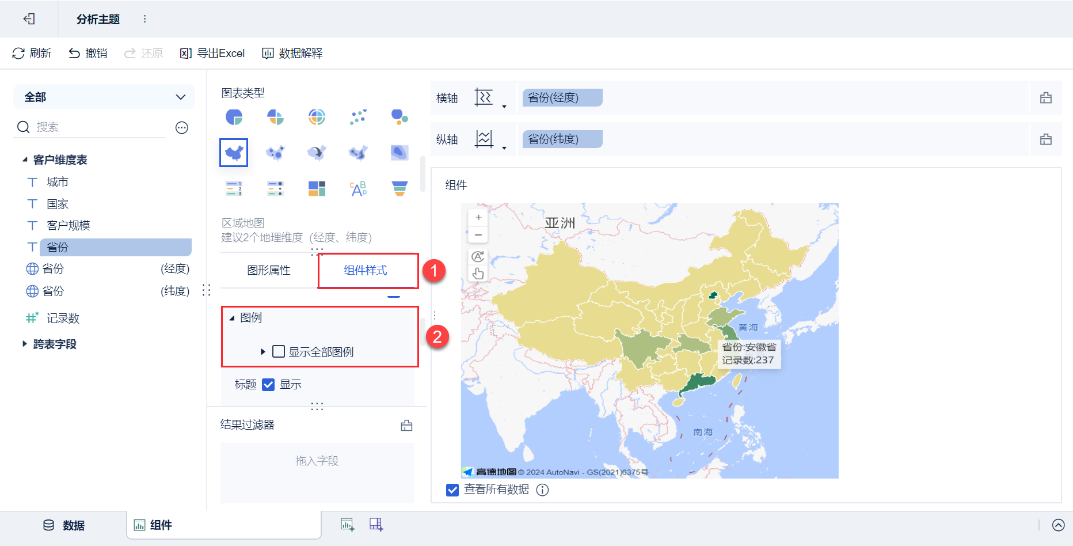Screen dimensions: 1073x546
Task: Choose the selected region map chart icon
Action: coord(234,153)
